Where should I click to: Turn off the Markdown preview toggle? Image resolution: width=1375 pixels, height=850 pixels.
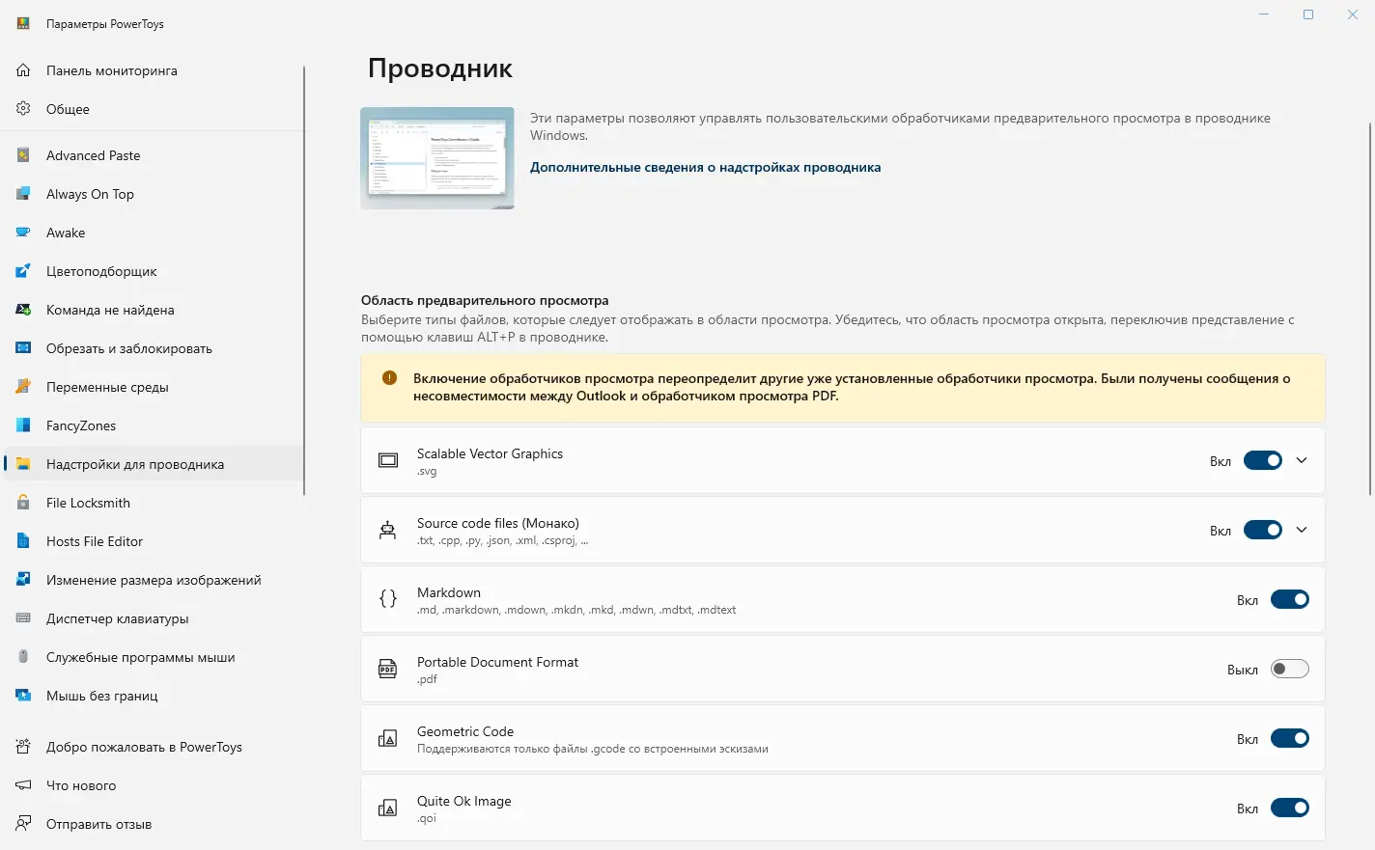1289,599
